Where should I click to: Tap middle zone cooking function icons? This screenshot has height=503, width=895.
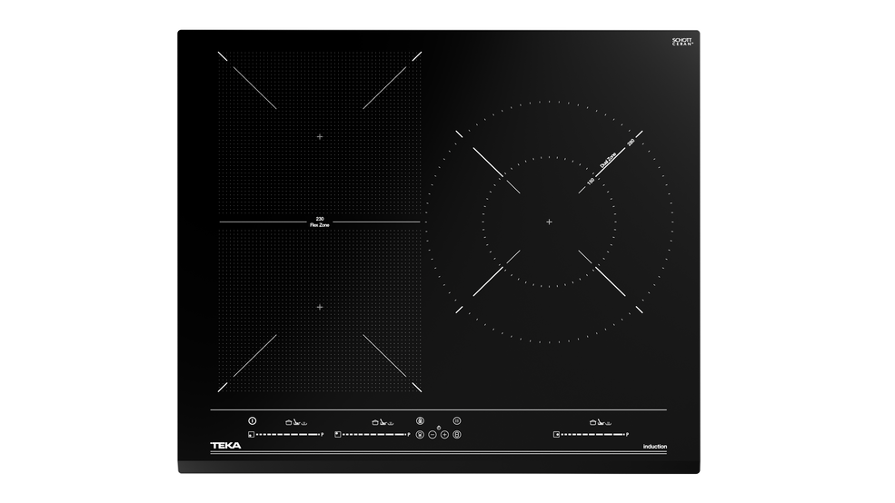pyautogui.click(x=383, y=421)
